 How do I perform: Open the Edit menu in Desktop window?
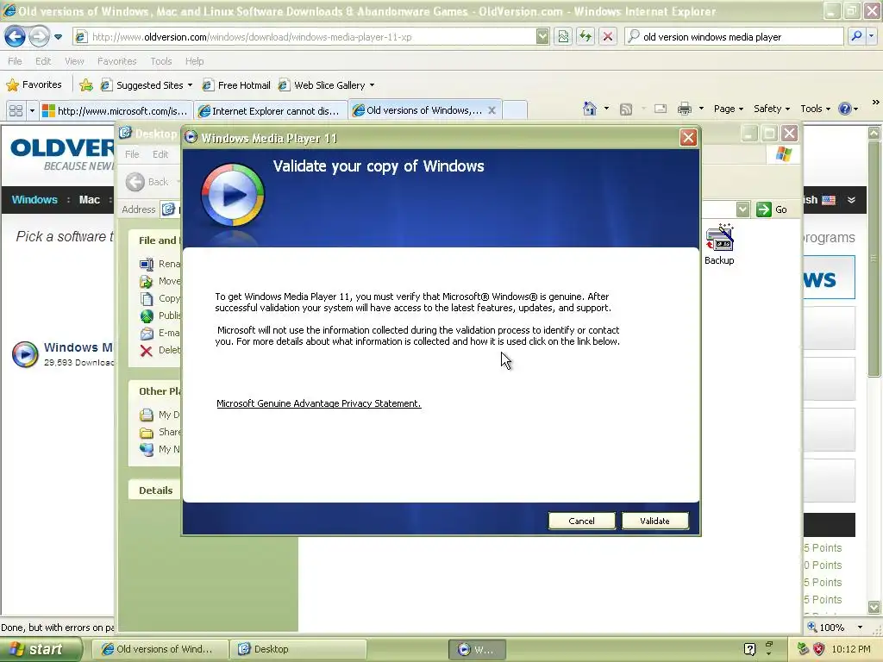point(160,154)
